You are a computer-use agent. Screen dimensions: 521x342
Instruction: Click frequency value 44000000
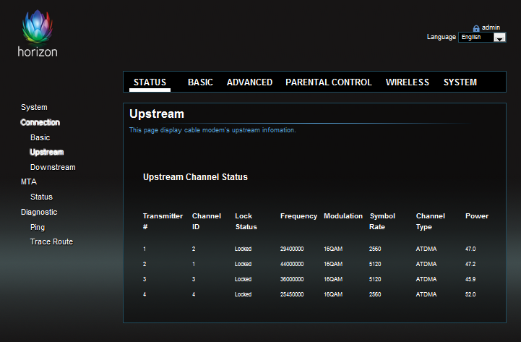pyautogui.click(x=292, y=264)
